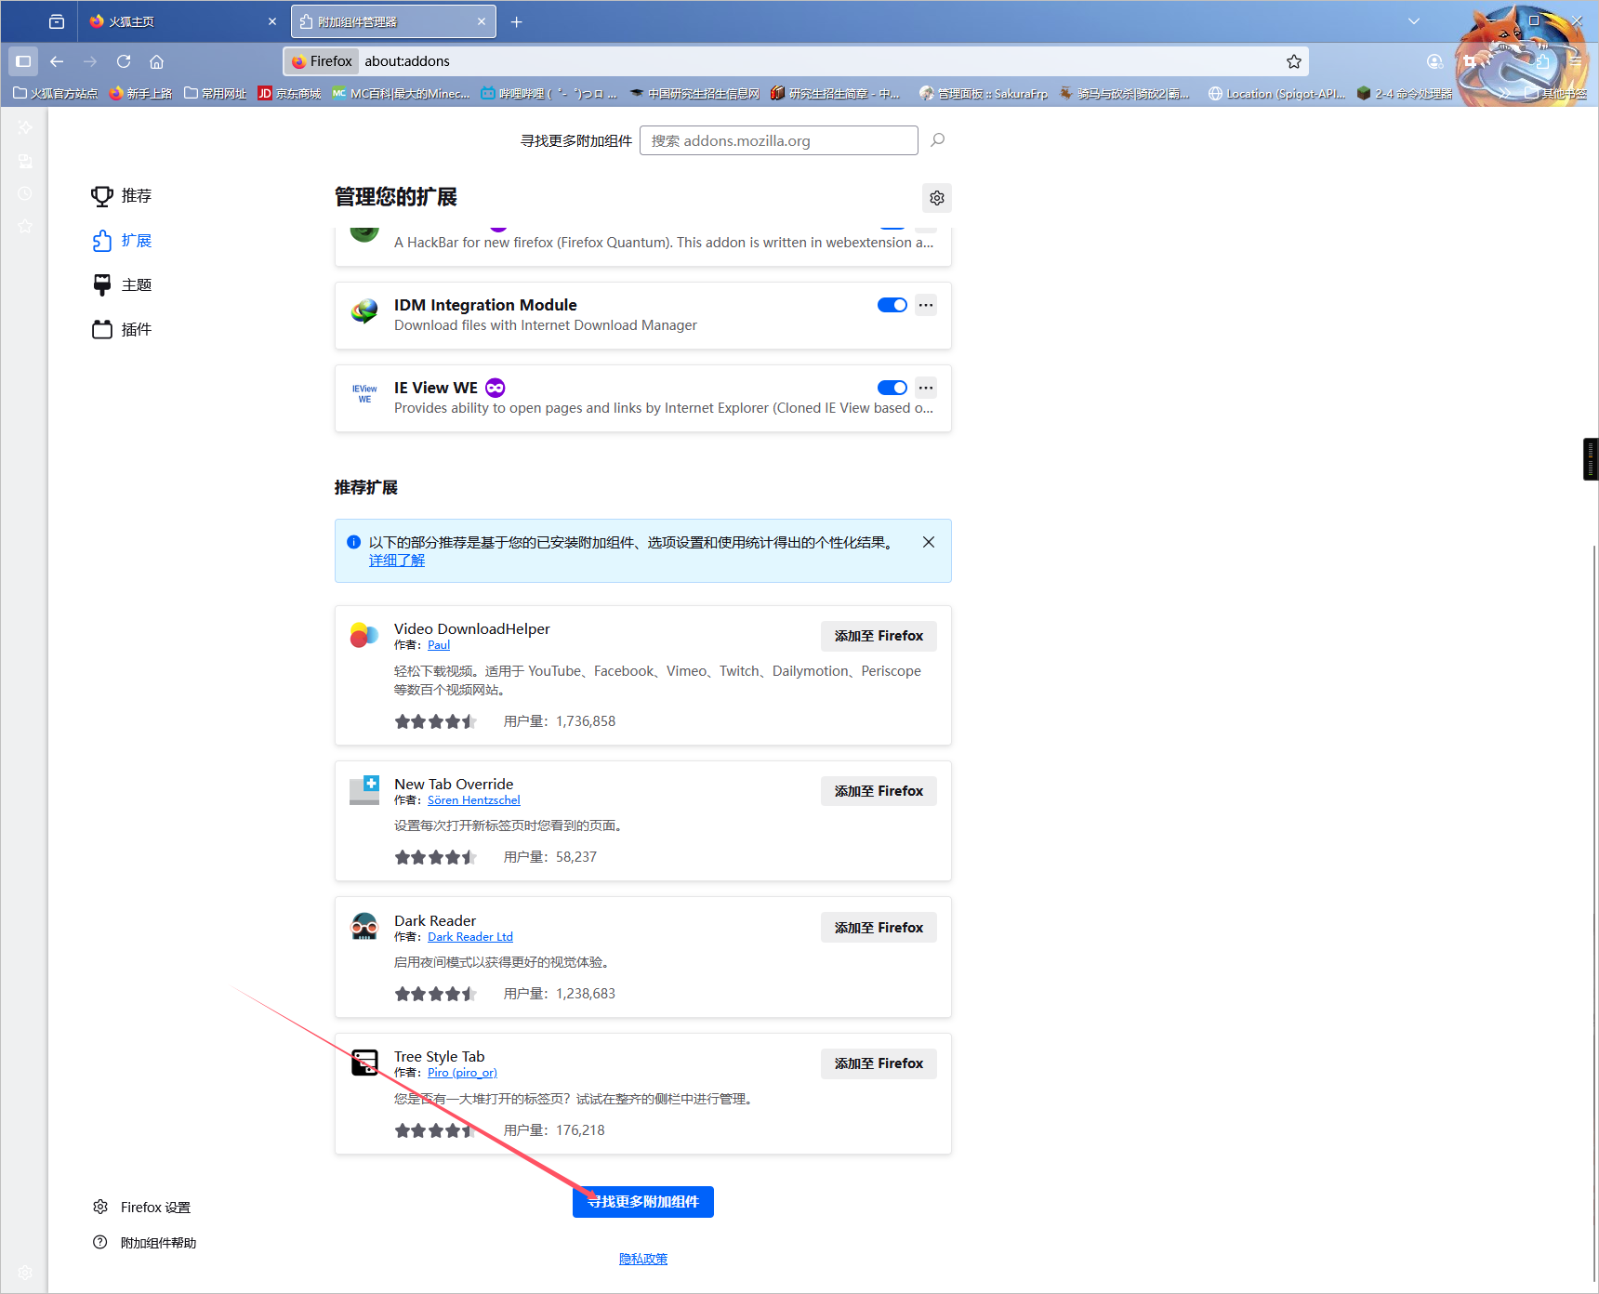The height and width of the screenshot is (1294, 1599).
Task: Click the back navigation arrow
Action: 57,61
